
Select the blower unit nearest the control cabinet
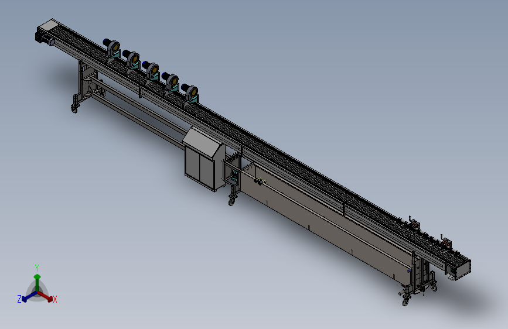(x=190, y=93)
